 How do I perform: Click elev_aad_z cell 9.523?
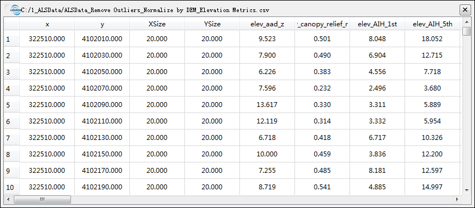267,38
